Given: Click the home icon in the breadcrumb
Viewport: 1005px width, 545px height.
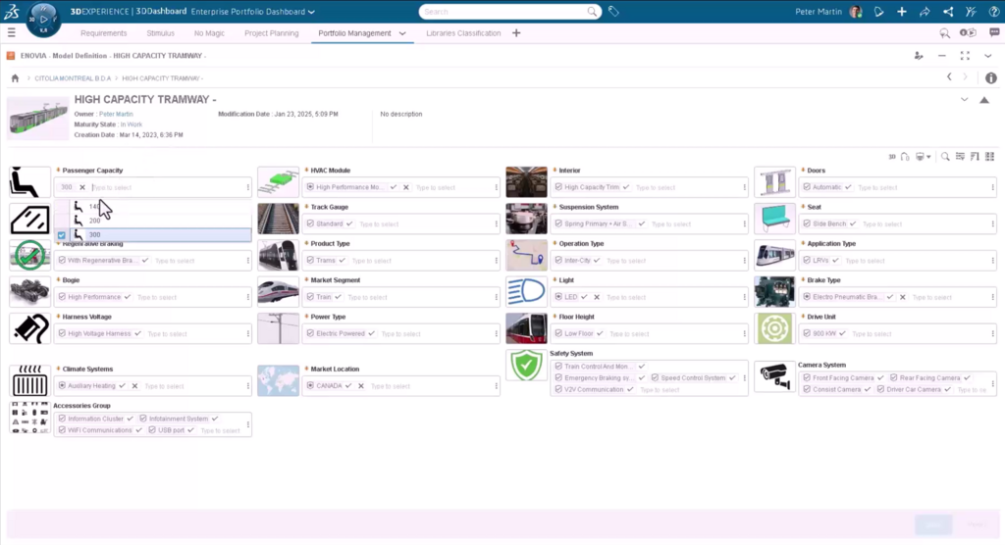Looking at the screenshot, I should 15,77.
